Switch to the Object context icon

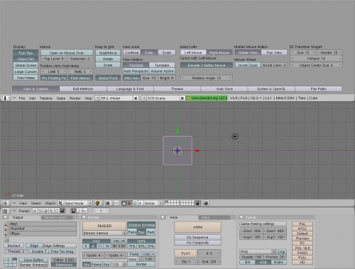(x=51, y=211)
